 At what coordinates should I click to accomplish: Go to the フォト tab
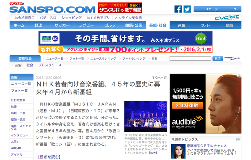click(205, 25)
